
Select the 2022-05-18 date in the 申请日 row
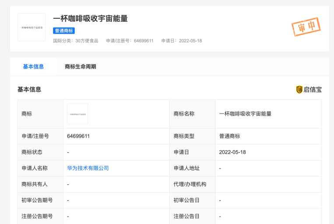(232, 152)
